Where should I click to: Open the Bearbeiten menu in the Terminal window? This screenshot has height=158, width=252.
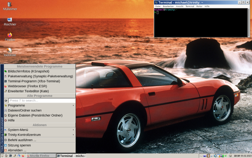tap(168, 6)
